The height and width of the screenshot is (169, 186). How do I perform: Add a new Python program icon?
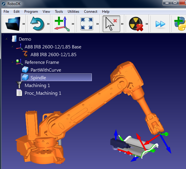coord(180,23)
